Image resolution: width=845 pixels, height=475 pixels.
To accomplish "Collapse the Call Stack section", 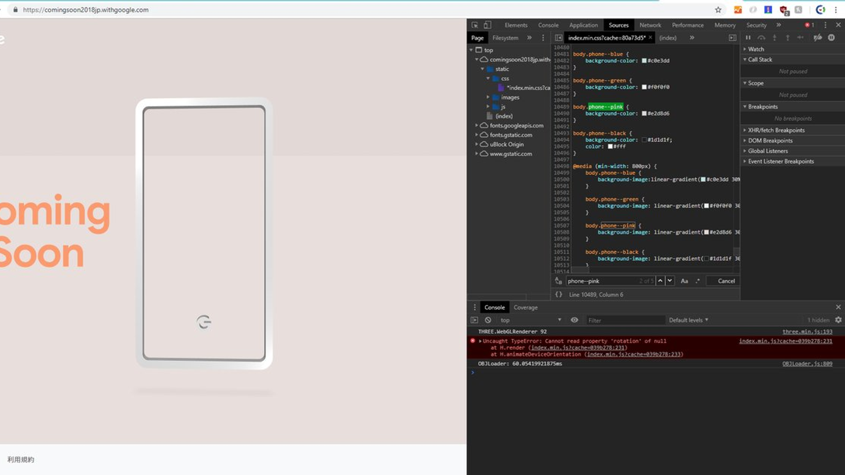I will point(793,60).
